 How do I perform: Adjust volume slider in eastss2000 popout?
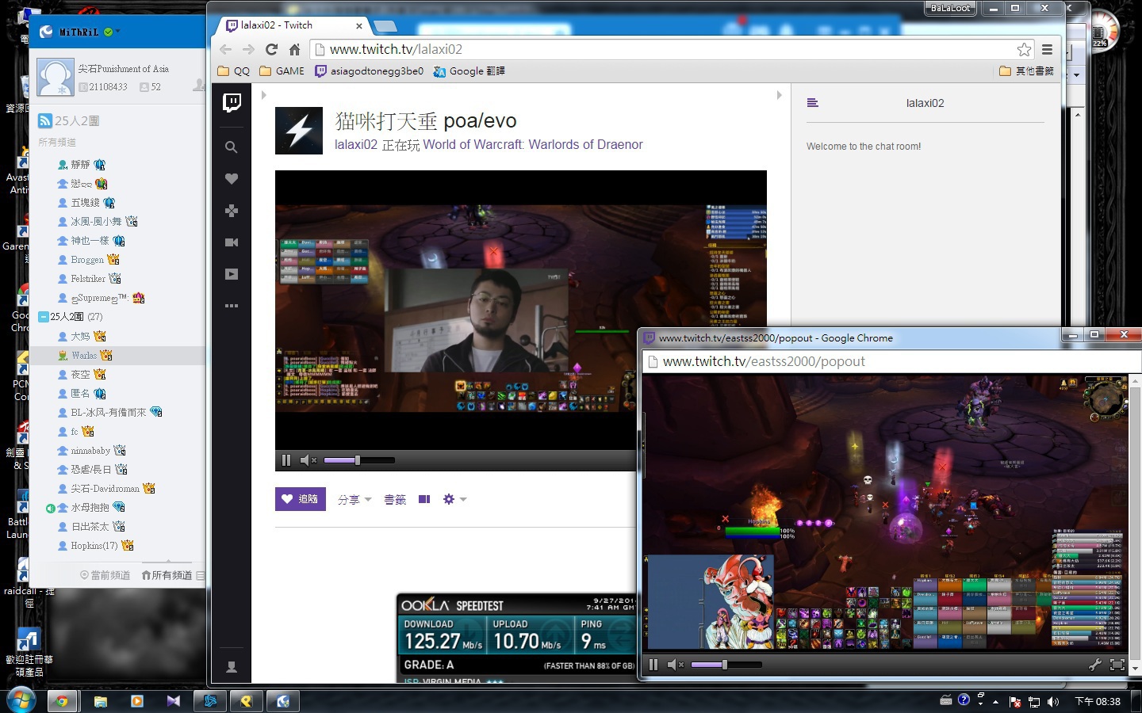[726, 665]
